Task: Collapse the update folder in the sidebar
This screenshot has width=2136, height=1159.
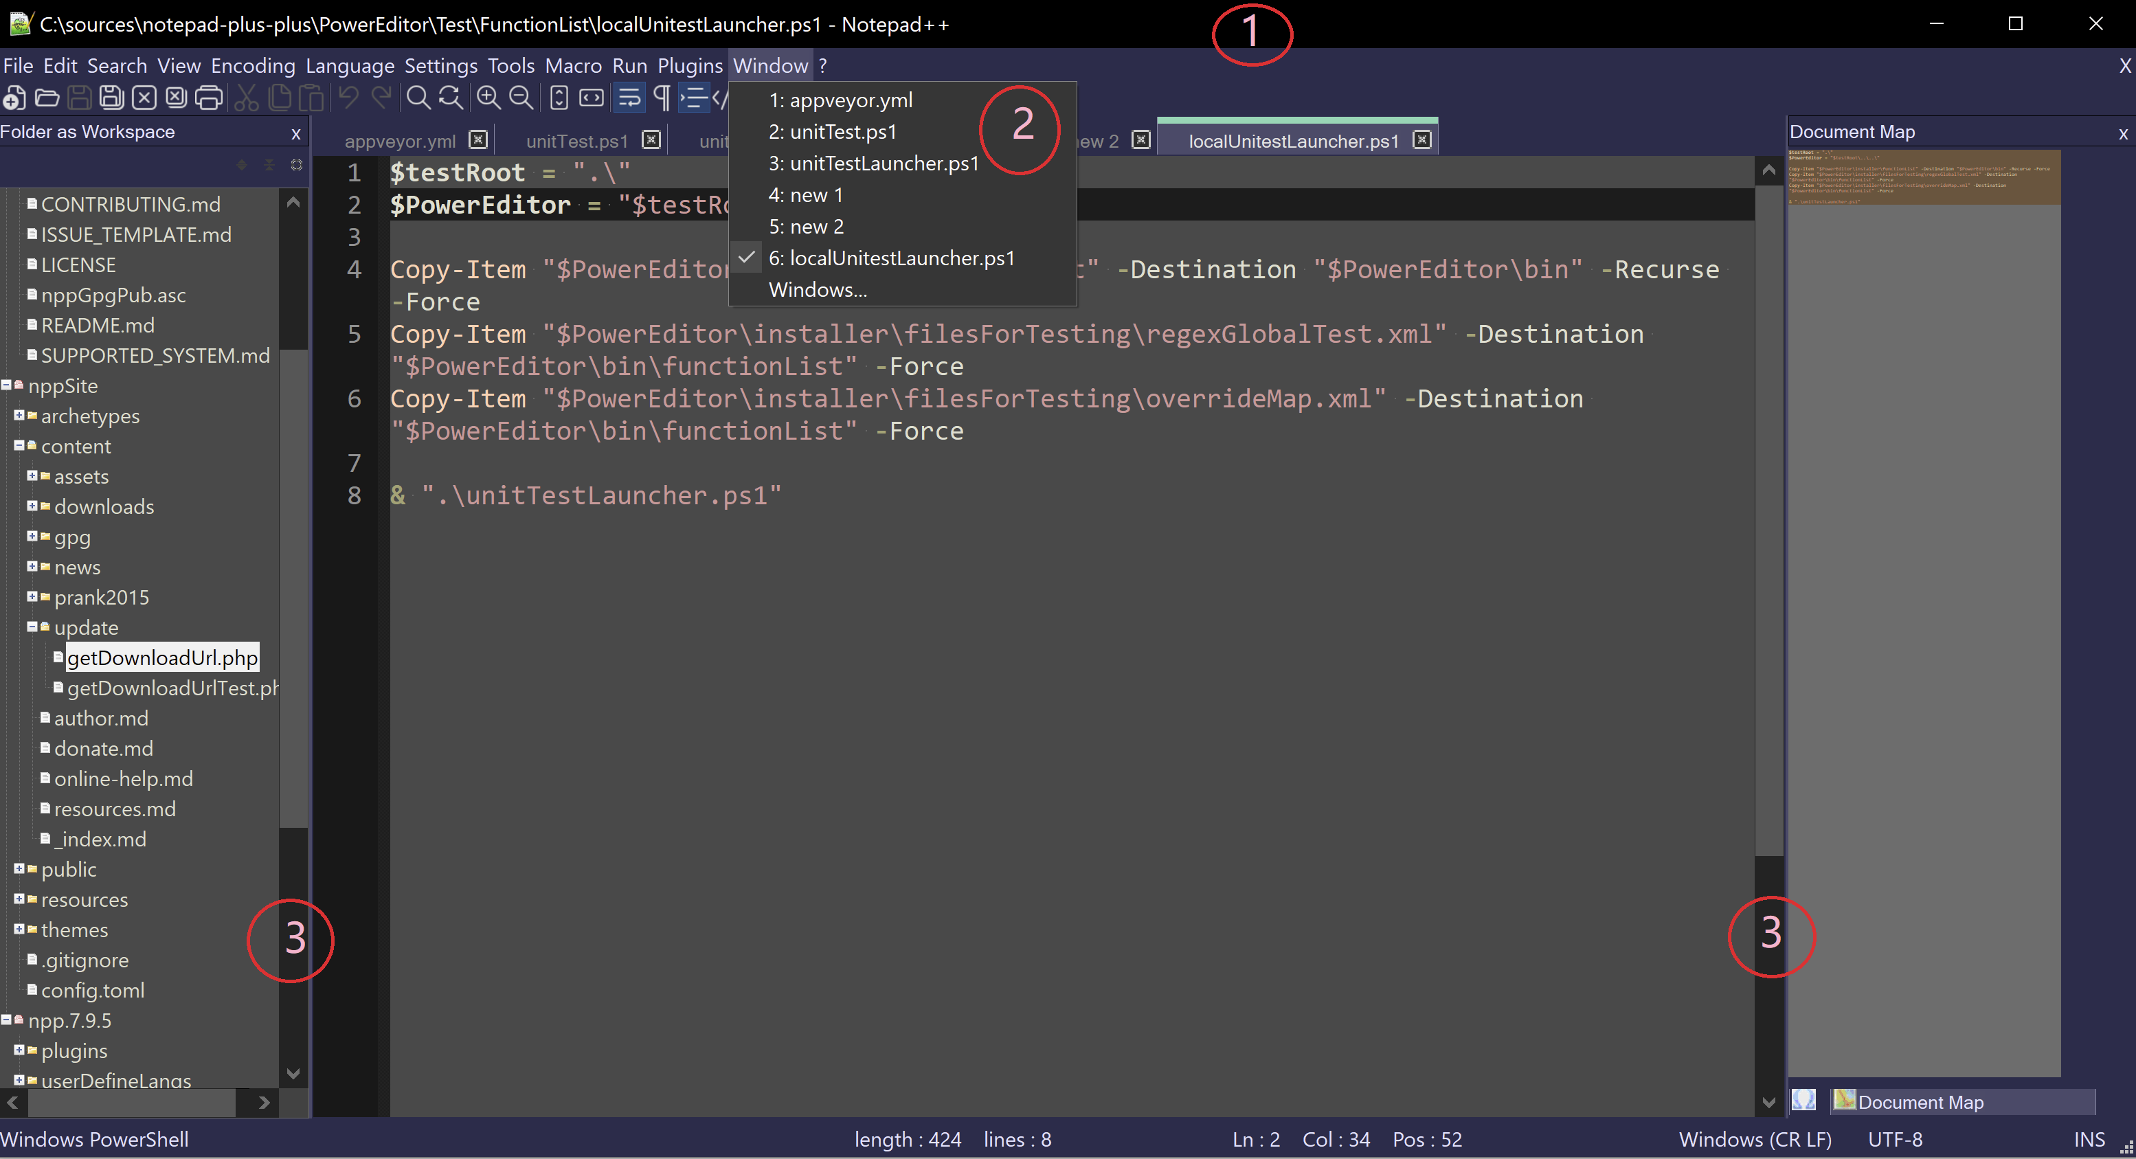Action: (x=32, y=627)
